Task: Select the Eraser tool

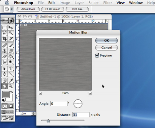Action: [4, 57]
